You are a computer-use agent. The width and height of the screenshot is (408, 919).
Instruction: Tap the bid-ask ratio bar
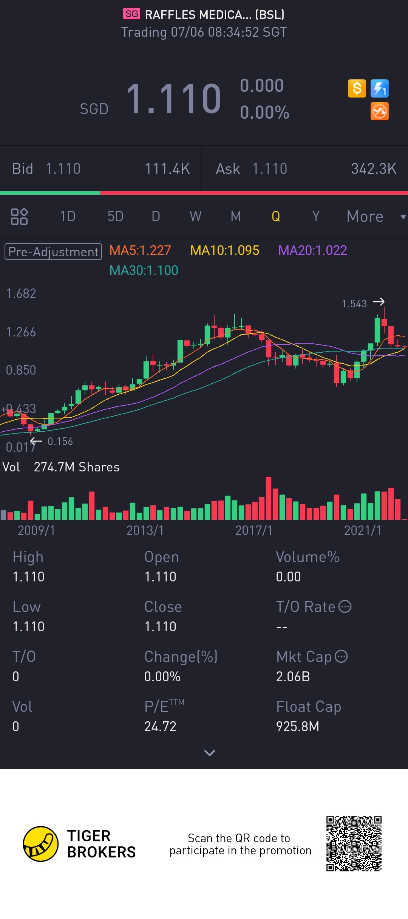(x=204, y=193)
